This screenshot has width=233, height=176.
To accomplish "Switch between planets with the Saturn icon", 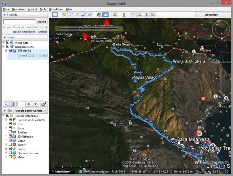I will pyautogui.click(x=115, y=15).
